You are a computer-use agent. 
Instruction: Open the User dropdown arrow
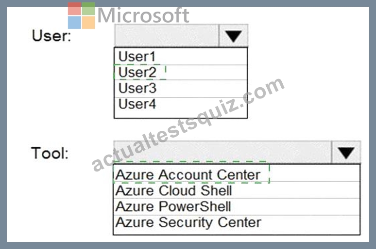tap(233, 36)
